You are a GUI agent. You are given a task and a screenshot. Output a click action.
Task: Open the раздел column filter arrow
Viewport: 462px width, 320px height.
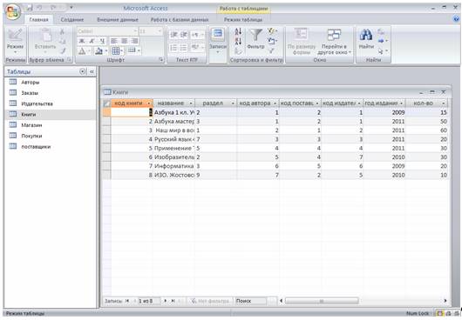click(x=233, y=103)
